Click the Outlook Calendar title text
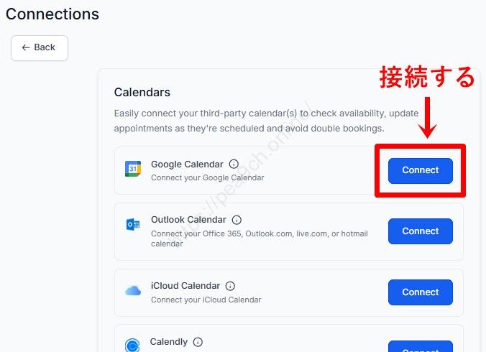Image resolution: width=486 pixels, height=352 pixels. (x=188, y=220)
